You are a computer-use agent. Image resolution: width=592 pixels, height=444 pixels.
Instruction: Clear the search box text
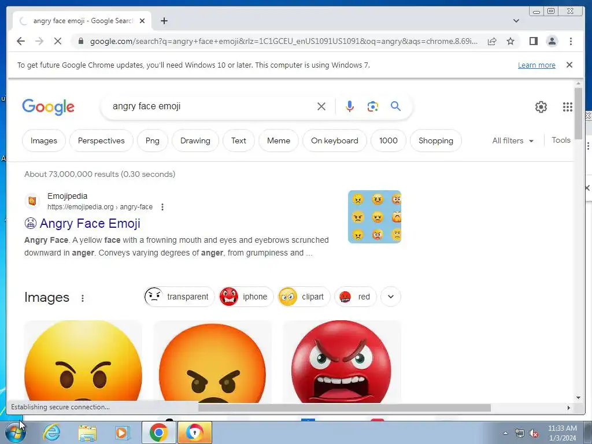click(x=321, y=106)
